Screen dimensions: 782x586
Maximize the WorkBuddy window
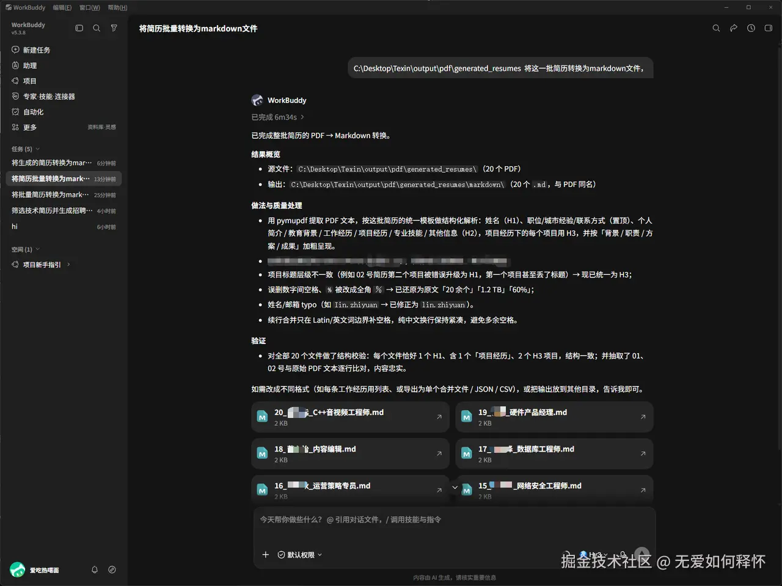[748, 7]
